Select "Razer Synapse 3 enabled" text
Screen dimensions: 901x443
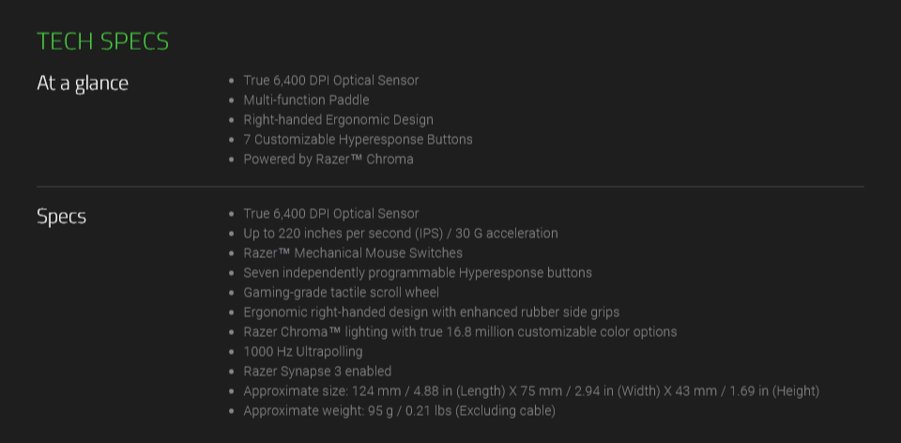317,371
